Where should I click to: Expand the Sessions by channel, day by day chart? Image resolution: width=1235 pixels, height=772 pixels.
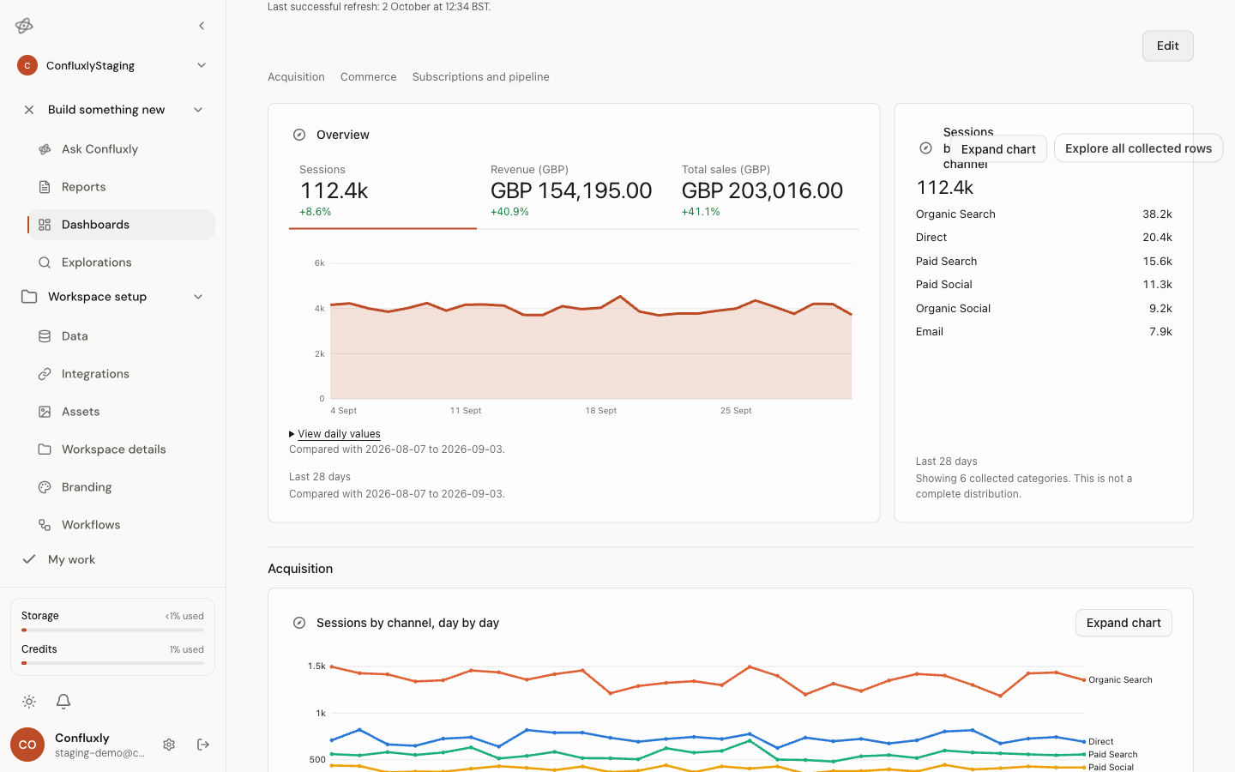click(1124, 623)
